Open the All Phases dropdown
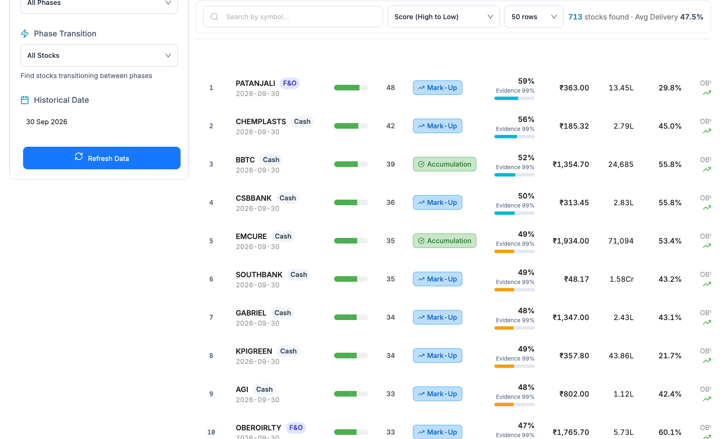Viewport: 720px width, 439px height. point(99,4)
